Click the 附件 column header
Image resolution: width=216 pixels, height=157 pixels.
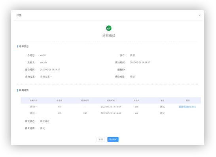[188, 100]
